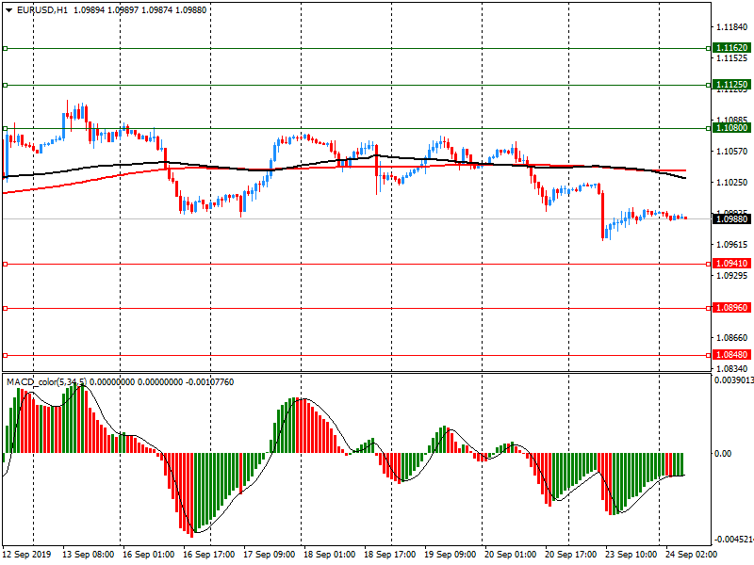
Task: Click left handle of 1.11620 line
Action: 6,49
